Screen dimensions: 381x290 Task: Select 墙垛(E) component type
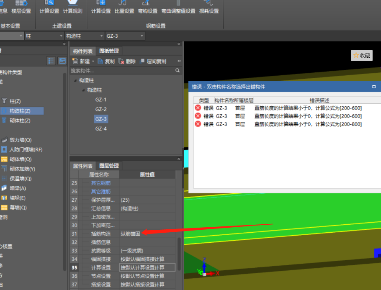click(17, 198)
